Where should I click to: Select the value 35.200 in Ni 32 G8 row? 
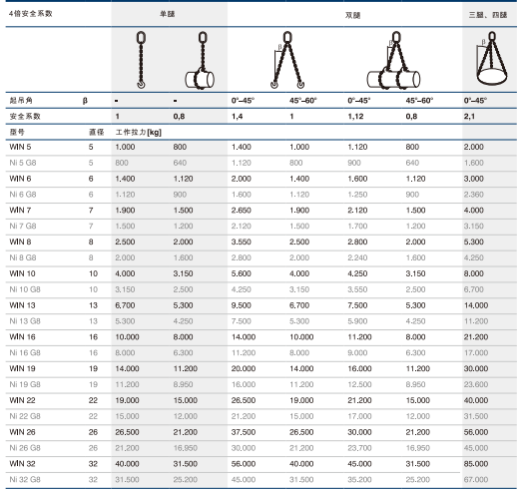point(359,479)
